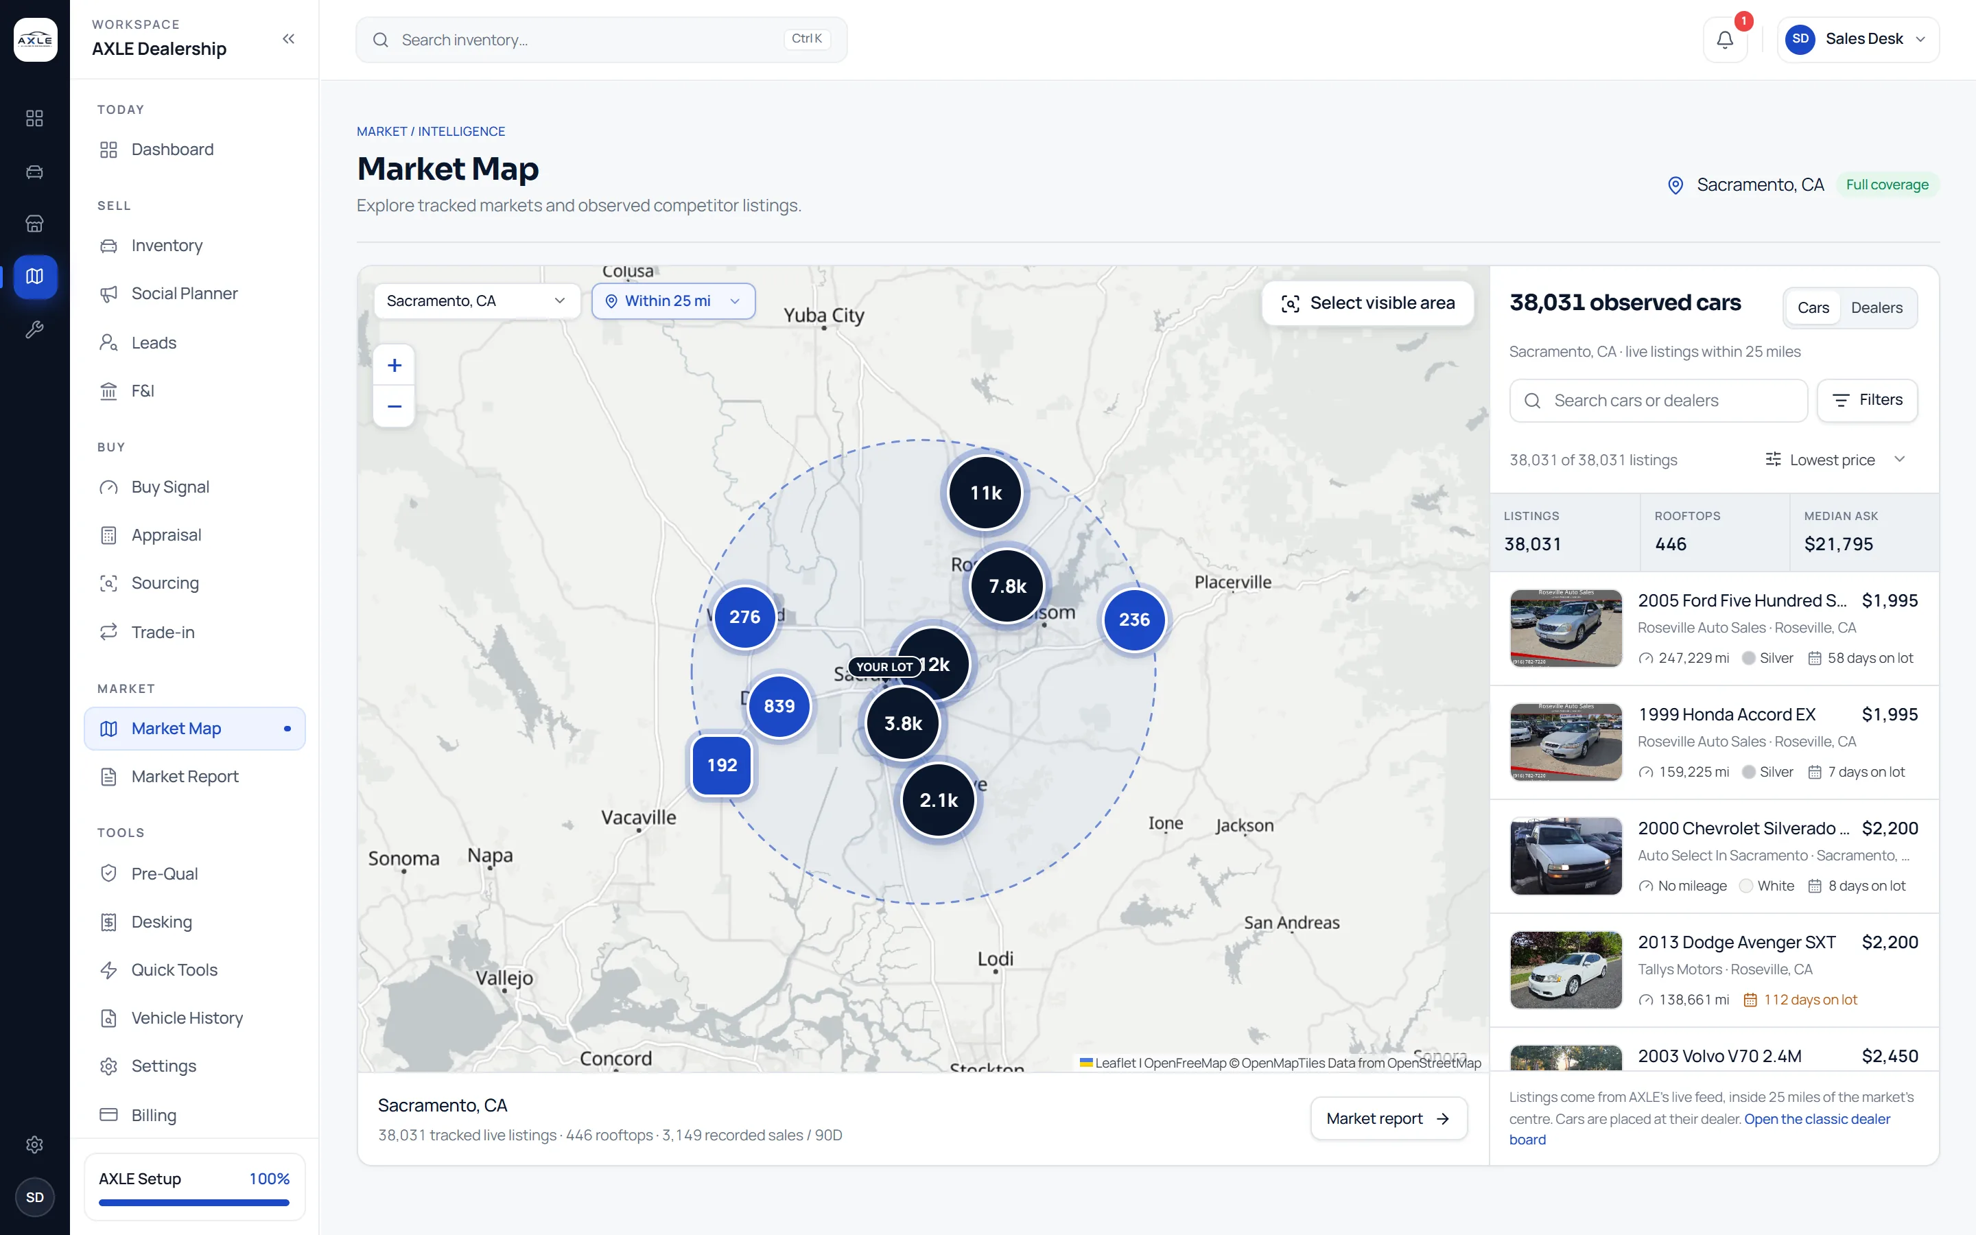Open the Filters button

click(x=1867, y=400)
